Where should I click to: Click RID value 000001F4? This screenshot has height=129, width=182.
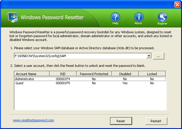(63, 79)
